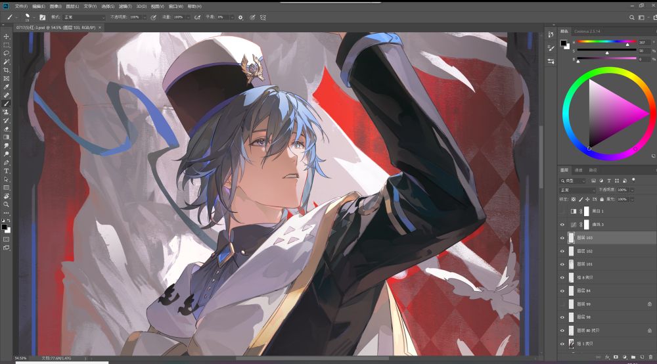Screen dimensions: 657x364
Task: Toggle lock all padlock icon
Action: [x=602, y=199]
